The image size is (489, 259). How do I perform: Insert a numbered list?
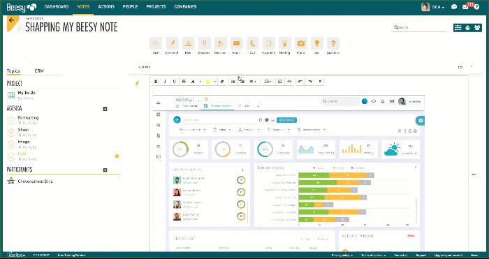242,82
